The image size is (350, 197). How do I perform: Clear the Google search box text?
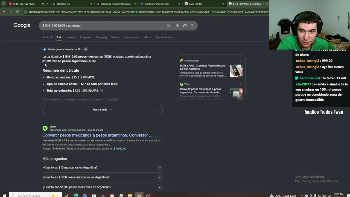(x=168, y=25)
